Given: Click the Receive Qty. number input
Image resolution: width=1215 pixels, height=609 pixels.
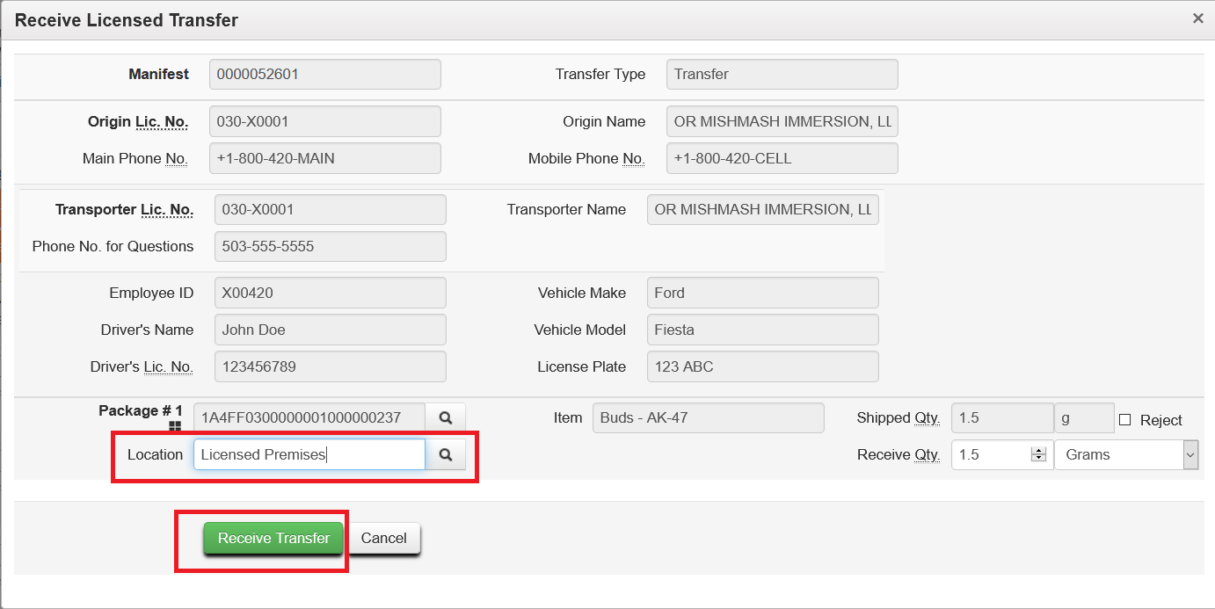Looking at the screenshot, I should click(x=1002, y=454).
